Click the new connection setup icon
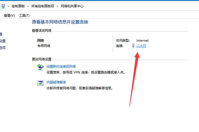The image size is (199, 132). tap(40, 67)
